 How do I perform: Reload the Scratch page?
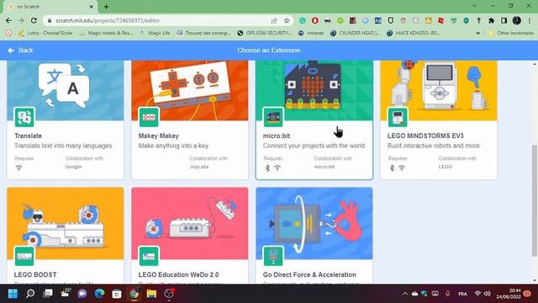[34, 20]
